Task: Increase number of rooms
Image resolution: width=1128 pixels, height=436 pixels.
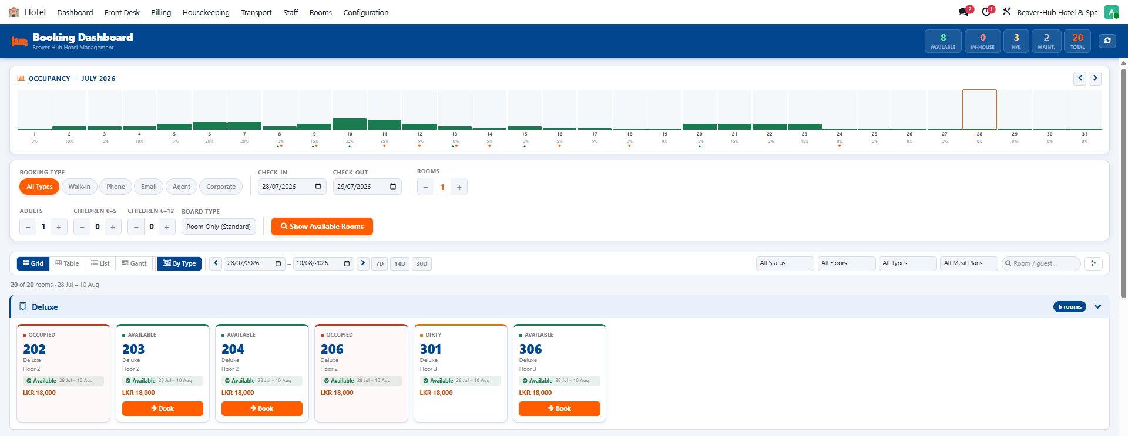Action: 459,187
